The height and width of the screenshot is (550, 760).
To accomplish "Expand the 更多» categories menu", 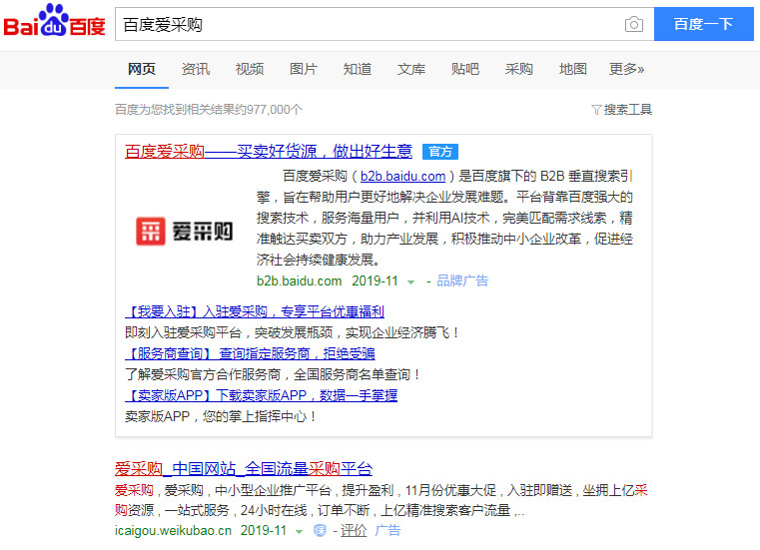I will point(626,69).
